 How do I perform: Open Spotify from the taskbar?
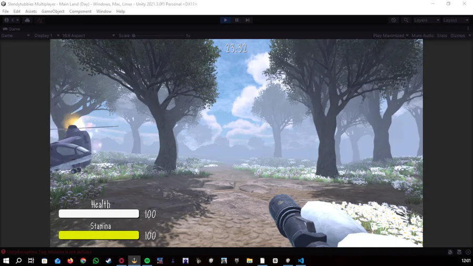click(147, 261)
